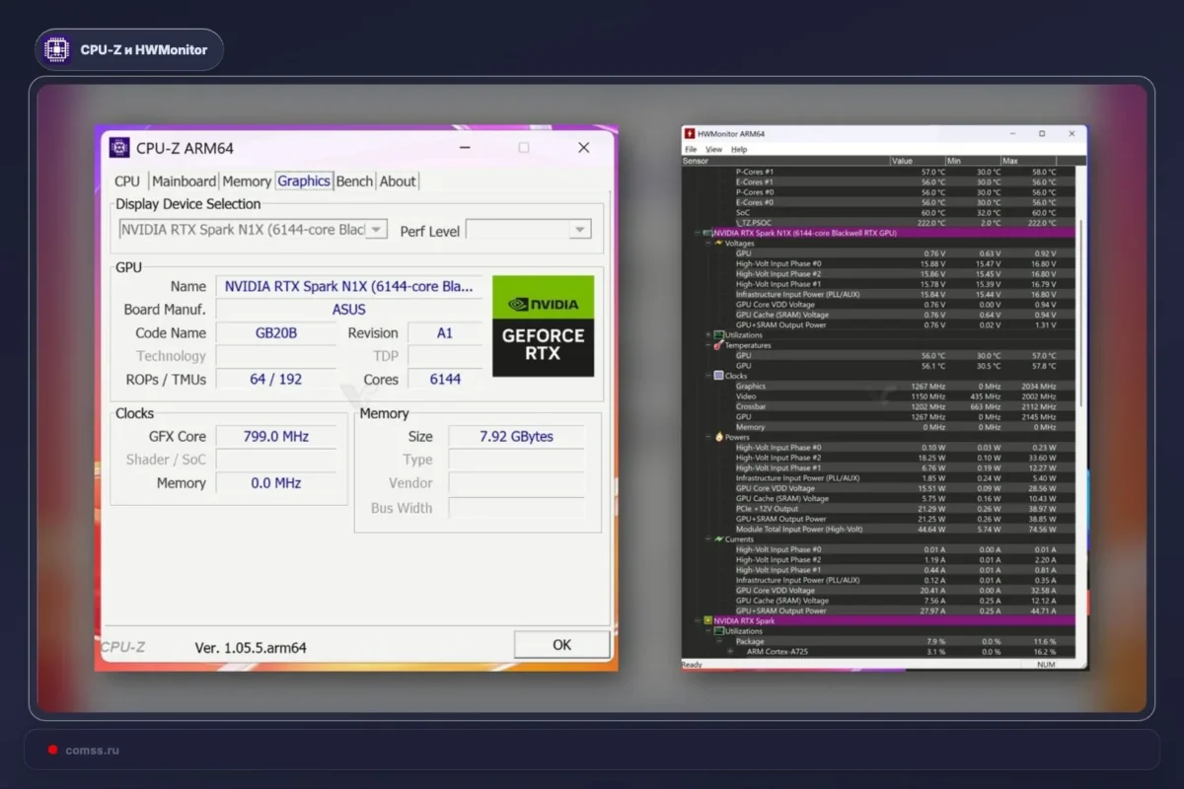Click the Memory Size value 7.92 GBytes
Viewport: 1184px width, 789px height.
click(516, 436)
